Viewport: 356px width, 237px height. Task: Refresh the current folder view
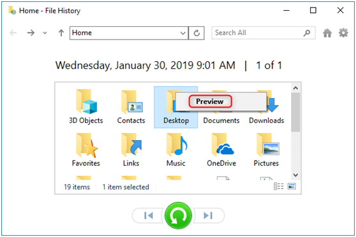tap(197, 33)
